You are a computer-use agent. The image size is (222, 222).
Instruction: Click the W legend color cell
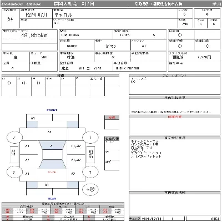[x=7, y=216]
